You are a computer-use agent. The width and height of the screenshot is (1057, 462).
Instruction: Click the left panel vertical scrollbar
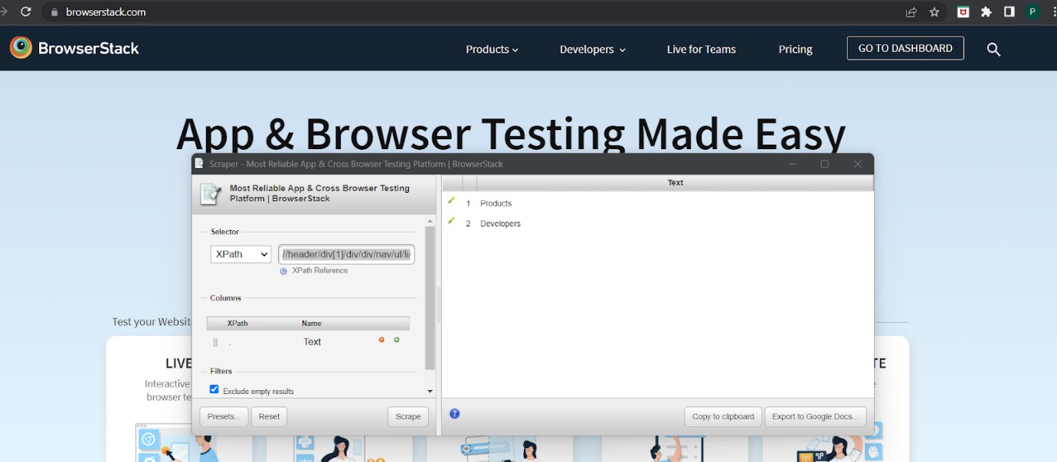[430, 298]
